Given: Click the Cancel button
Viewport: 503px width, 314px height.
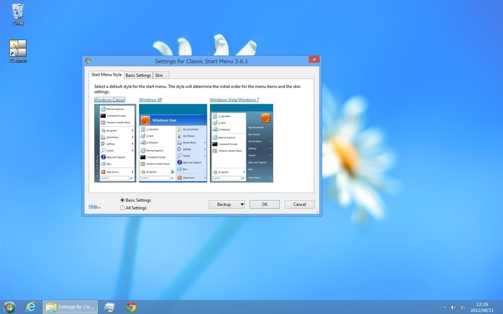Looking at the screenshot, I should click(300, 205).
